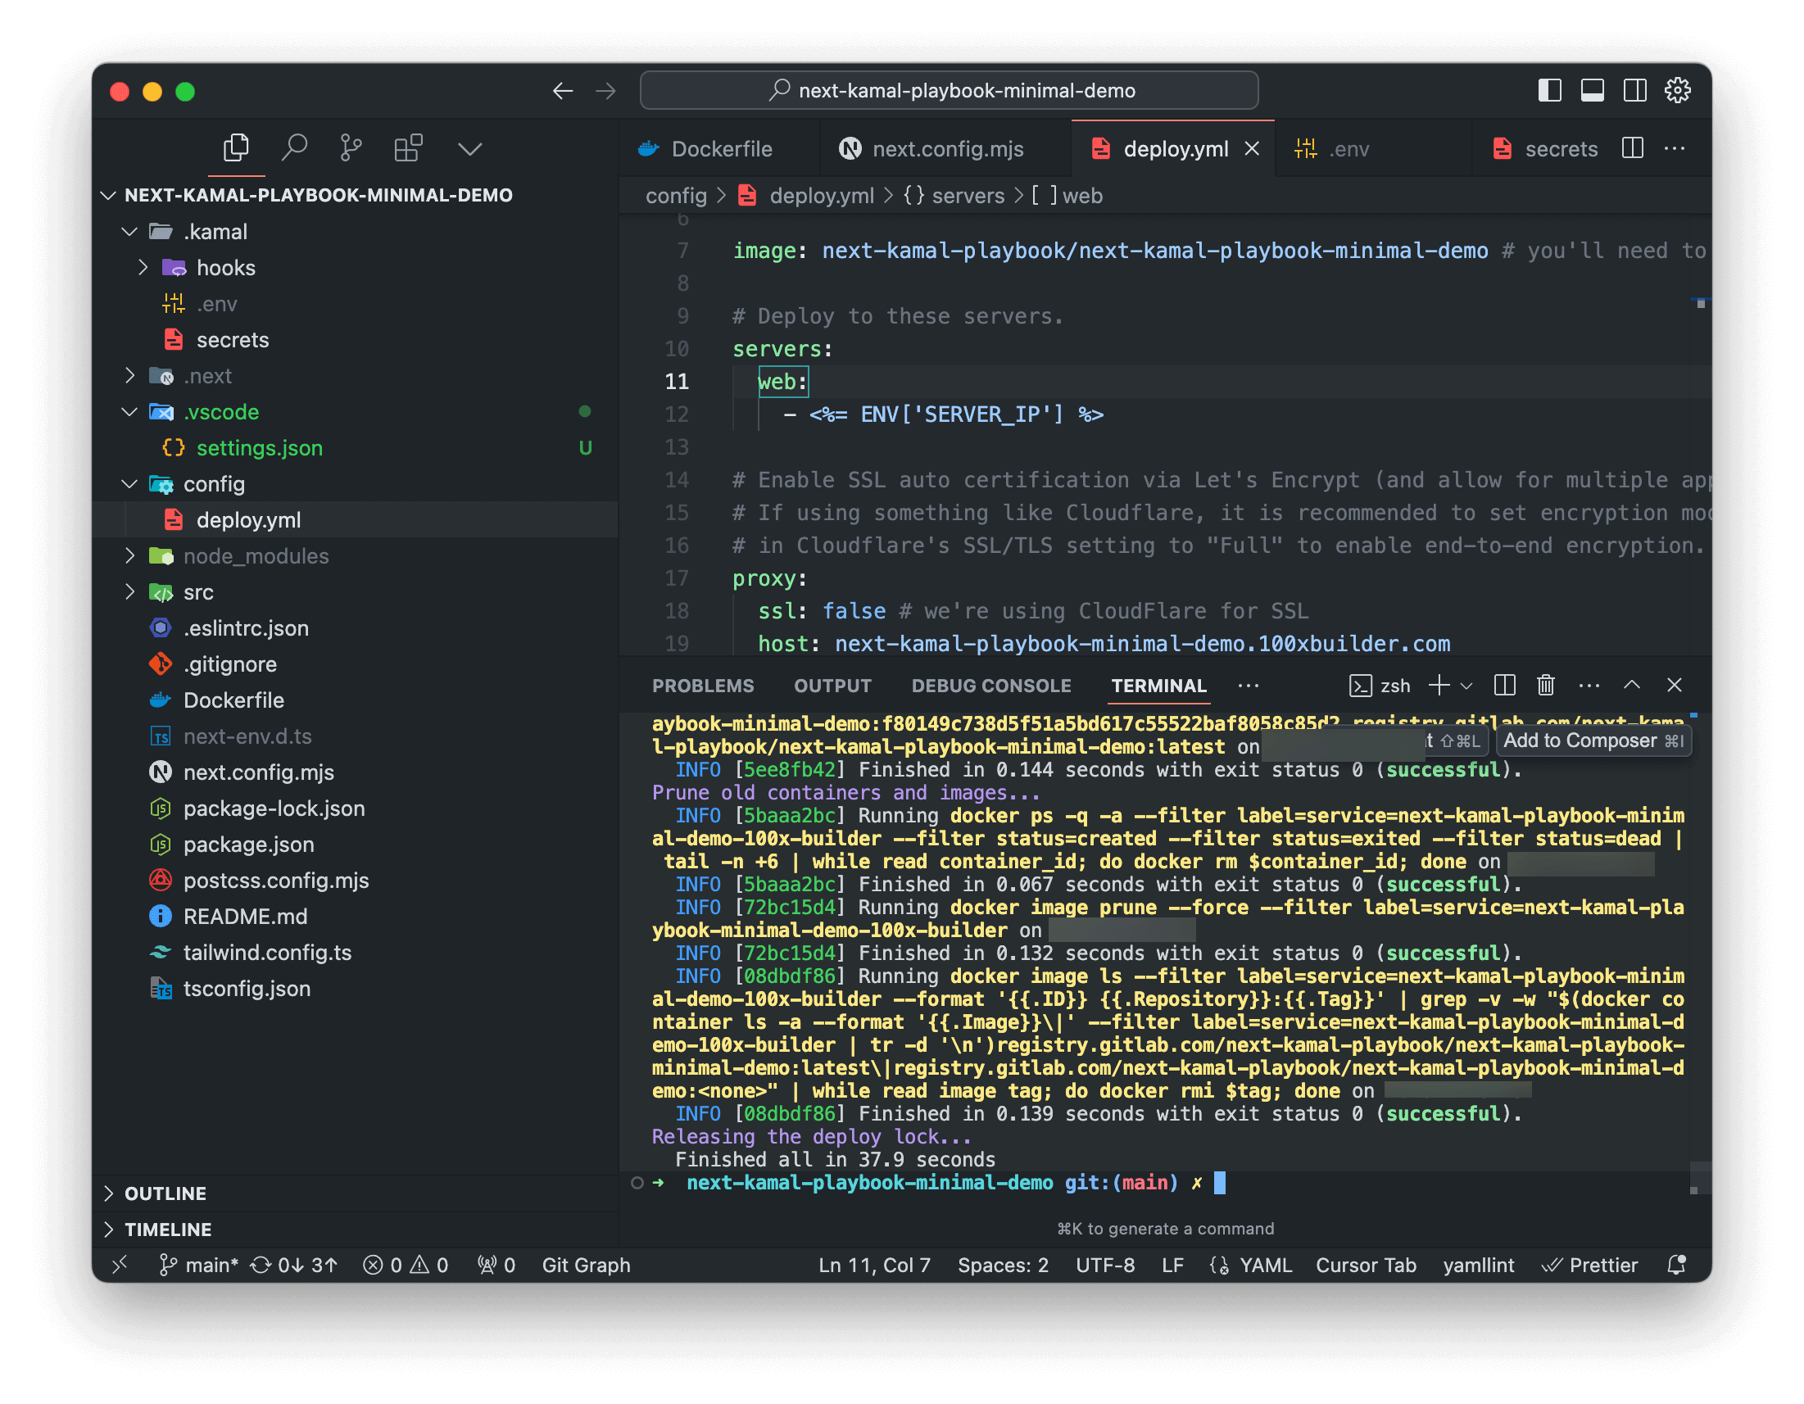This screenshot has width=1804, height=1404.
Task: Split the editor to the right
Action: [1632, 148]
